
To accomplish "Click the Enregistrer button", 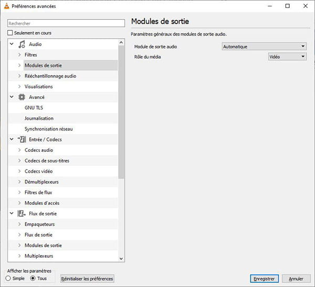I will (264, 279).
